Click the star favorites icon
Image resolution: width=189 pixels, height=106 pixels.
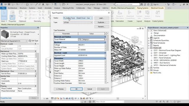[148, 4]
